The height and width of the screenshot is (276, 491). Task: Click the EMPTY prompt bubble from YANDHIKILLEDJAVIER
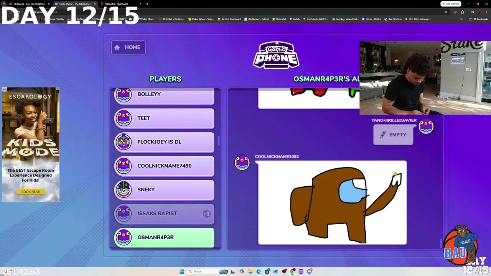coord(393,135)
